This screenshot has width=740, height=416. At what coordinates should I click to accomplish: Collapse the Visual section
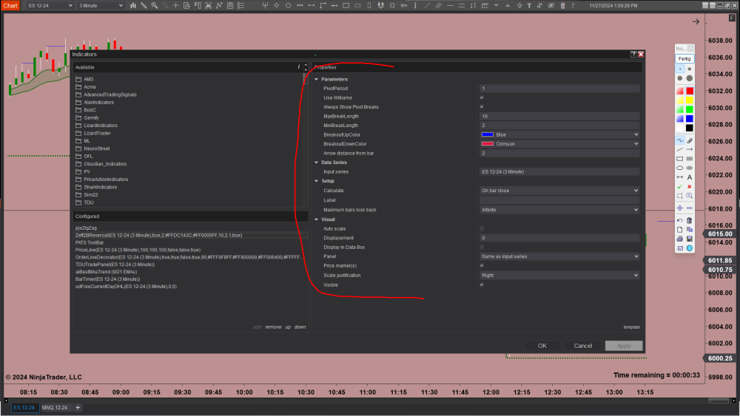pos(316,219)
